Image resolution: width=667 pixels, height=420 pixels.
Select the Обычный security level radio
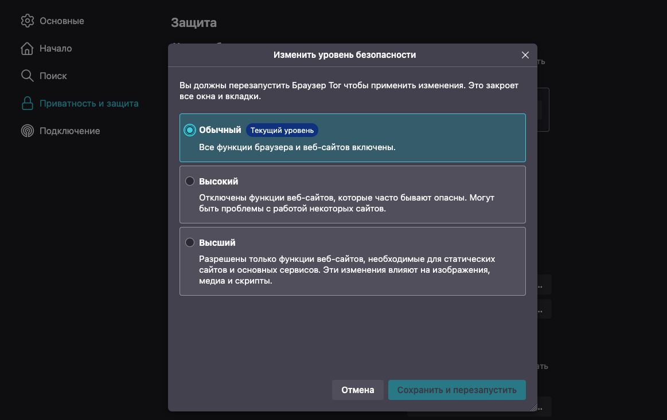point(189,130)
